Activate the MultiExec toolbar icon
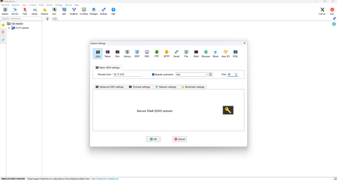The image size is (337, 180). [x=74, y=11]
